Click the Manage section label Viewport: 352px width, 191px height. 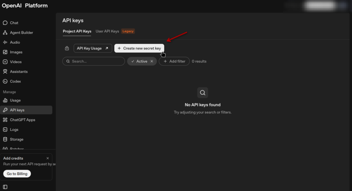[x=9, y=92]
